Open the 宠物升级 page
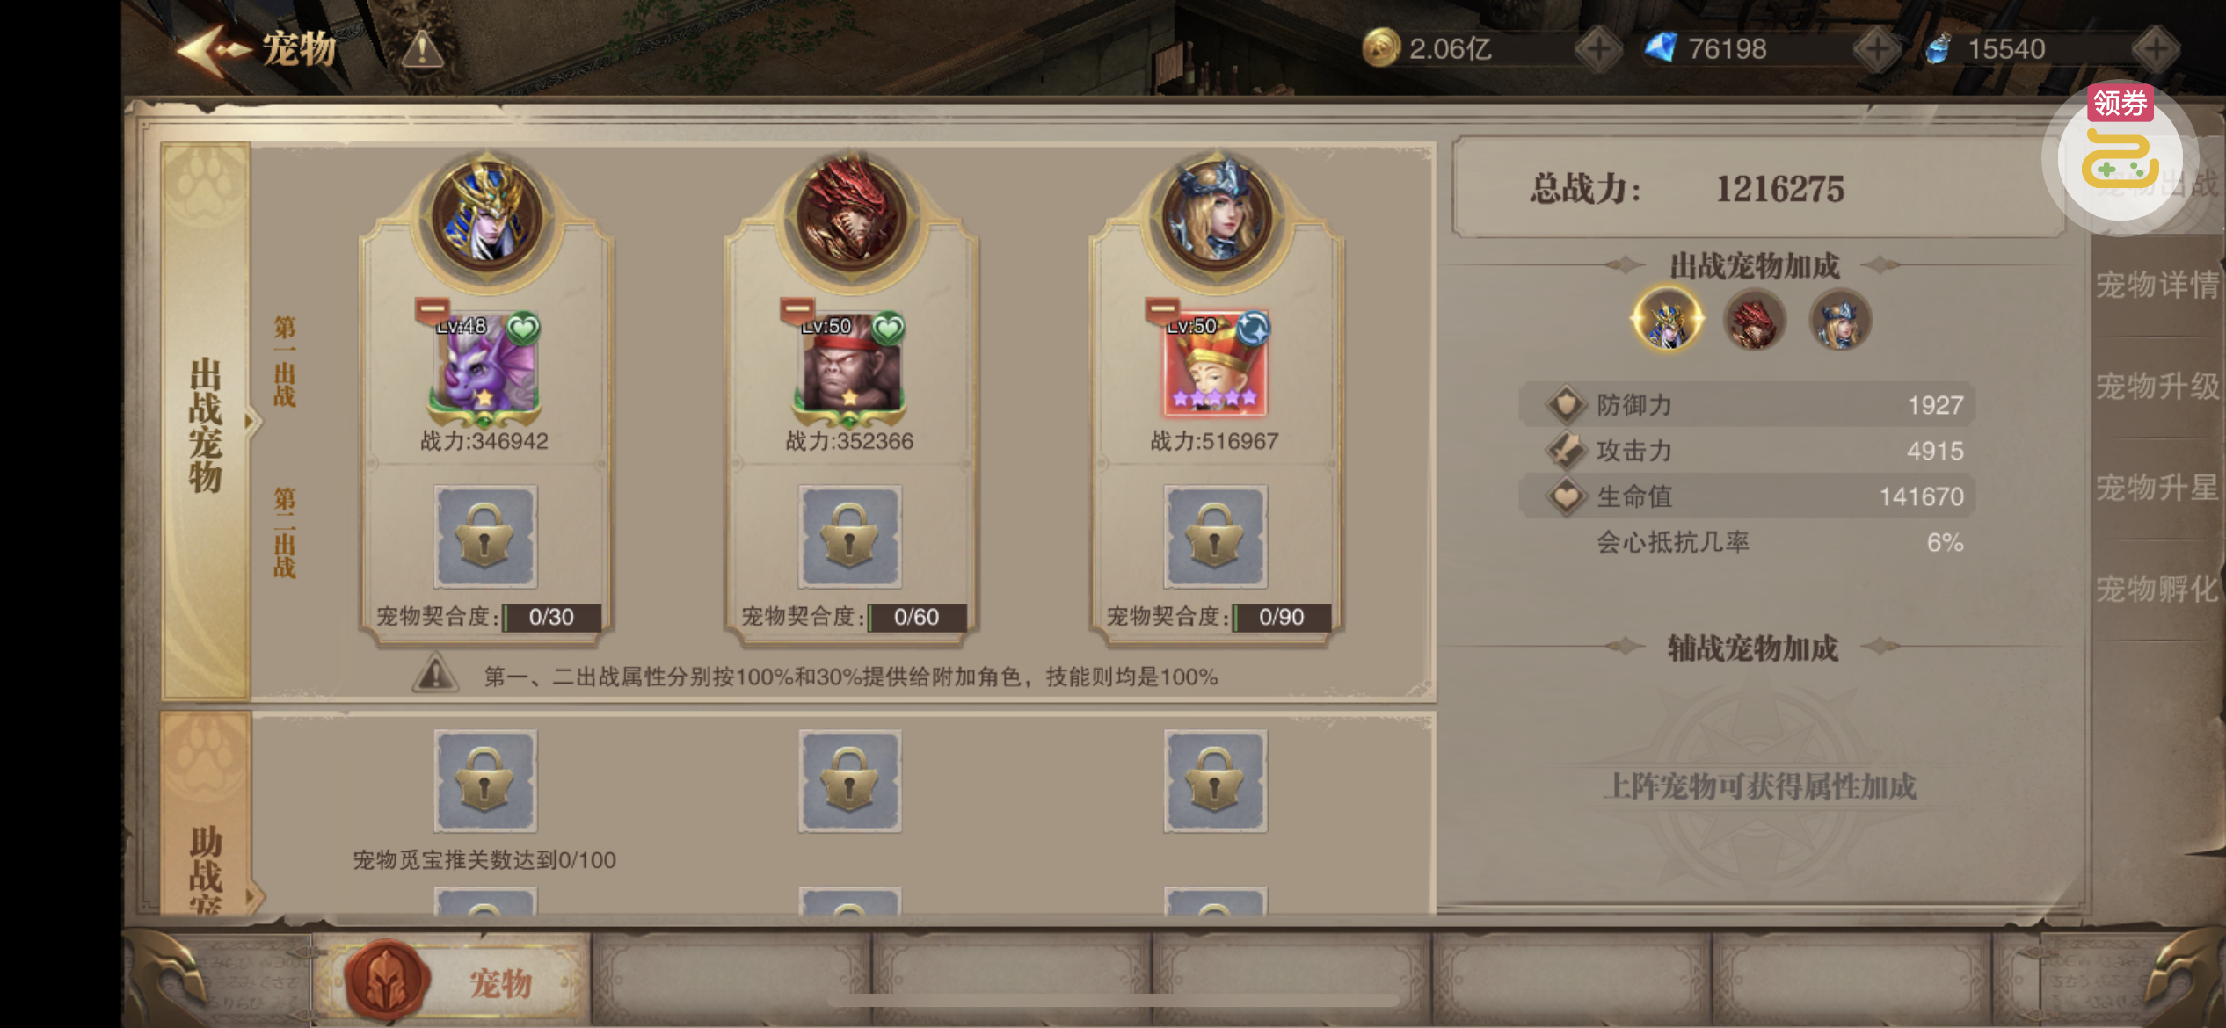 (2157, 387)
